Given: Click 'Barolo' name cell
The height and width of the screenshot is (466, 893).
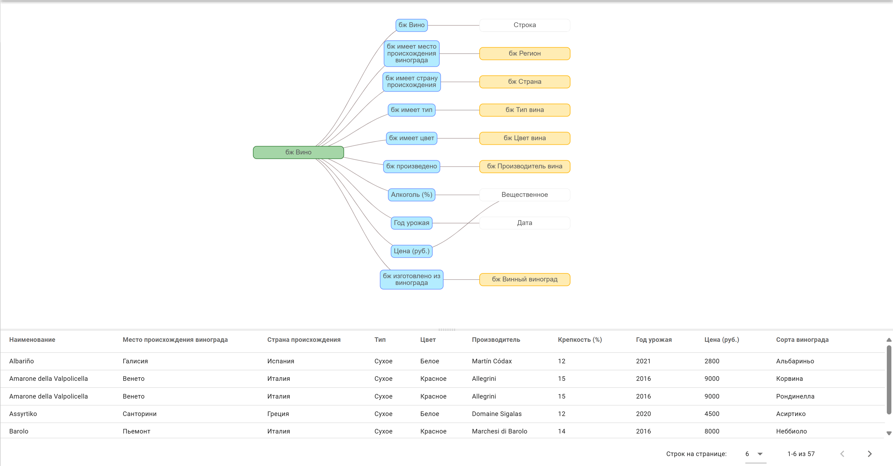Looking at the screenshot, I should pyautogui.click(x=19, y=431).
